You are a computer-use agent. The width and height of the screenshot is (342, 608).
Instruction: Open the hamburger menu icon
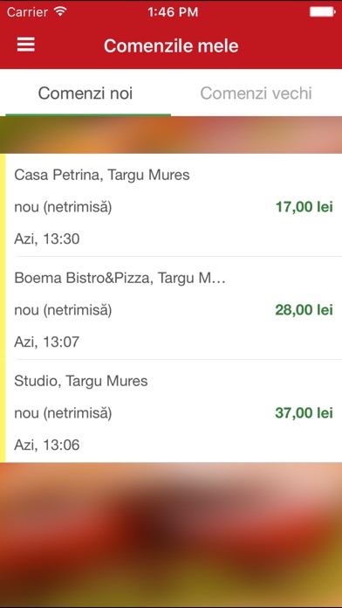(26, 45)
